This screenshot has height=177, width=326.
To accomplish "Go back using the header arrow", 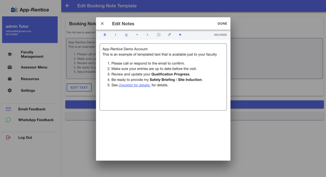I will [67, 6].
